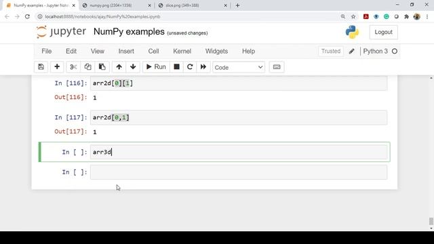Run the selected cell
This screenshot has width=434, height=244.
pyautogui.click(x=156, y=67)
